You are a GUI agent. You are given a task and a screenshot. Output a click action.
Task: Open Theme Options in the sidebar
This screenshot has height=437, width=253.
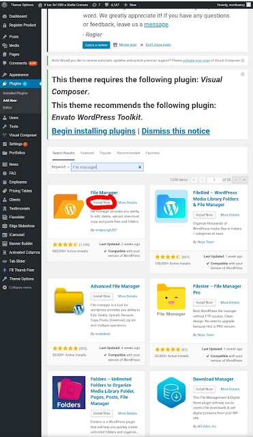[x=20, y=279]
